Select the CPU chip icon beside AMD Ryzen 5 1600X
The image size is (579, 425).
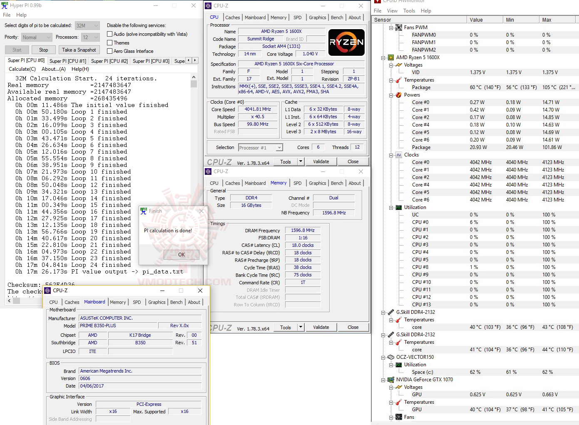point(390,57)
